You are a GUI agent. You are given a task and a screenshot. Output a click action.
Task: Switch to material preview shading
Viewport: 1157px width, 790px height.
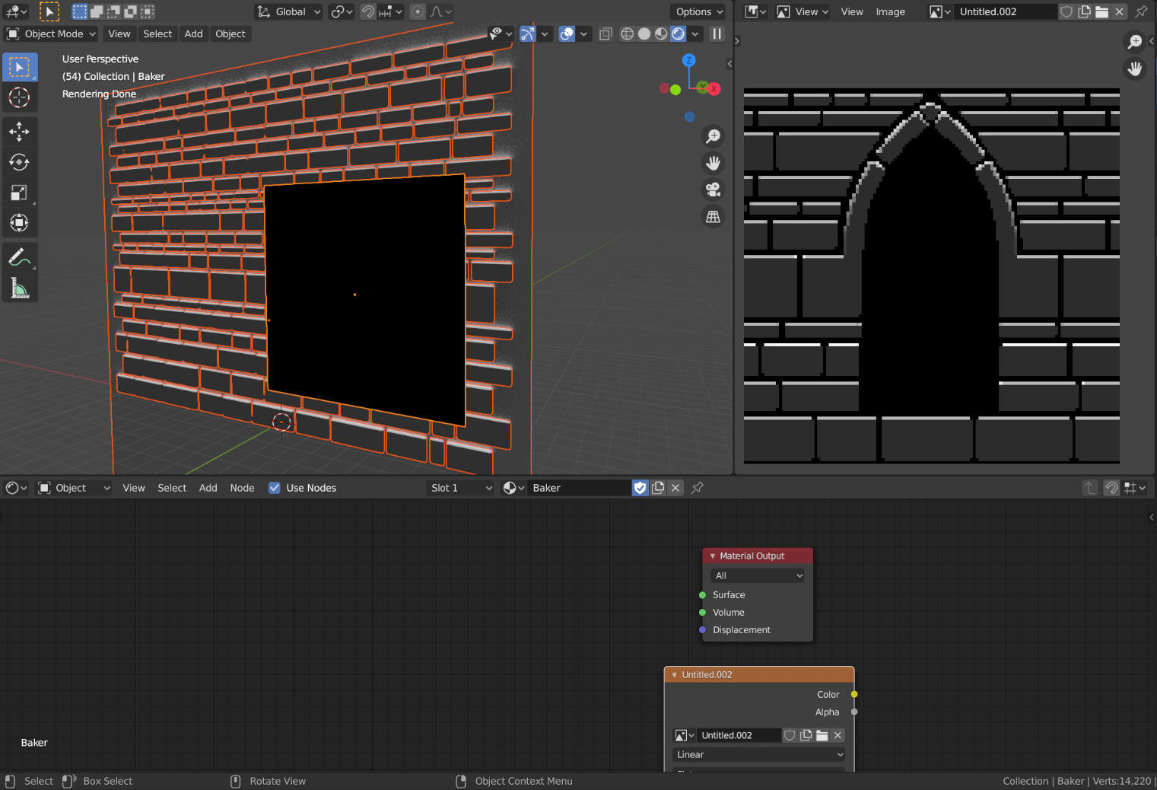point(661,33)
